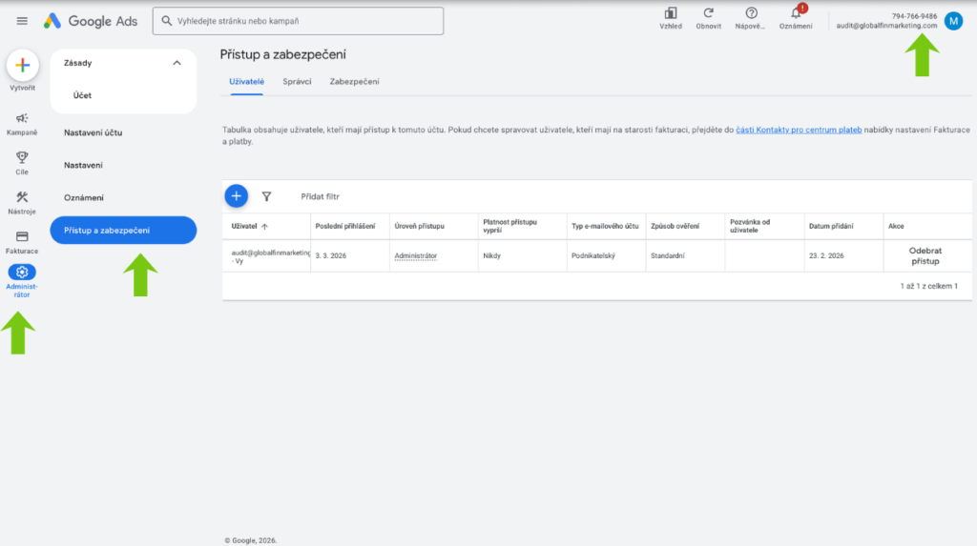Select Přístup a zabezpečení menu item
Image resolution: width=977 pixels, height=546 pixels.
(123, 231)
